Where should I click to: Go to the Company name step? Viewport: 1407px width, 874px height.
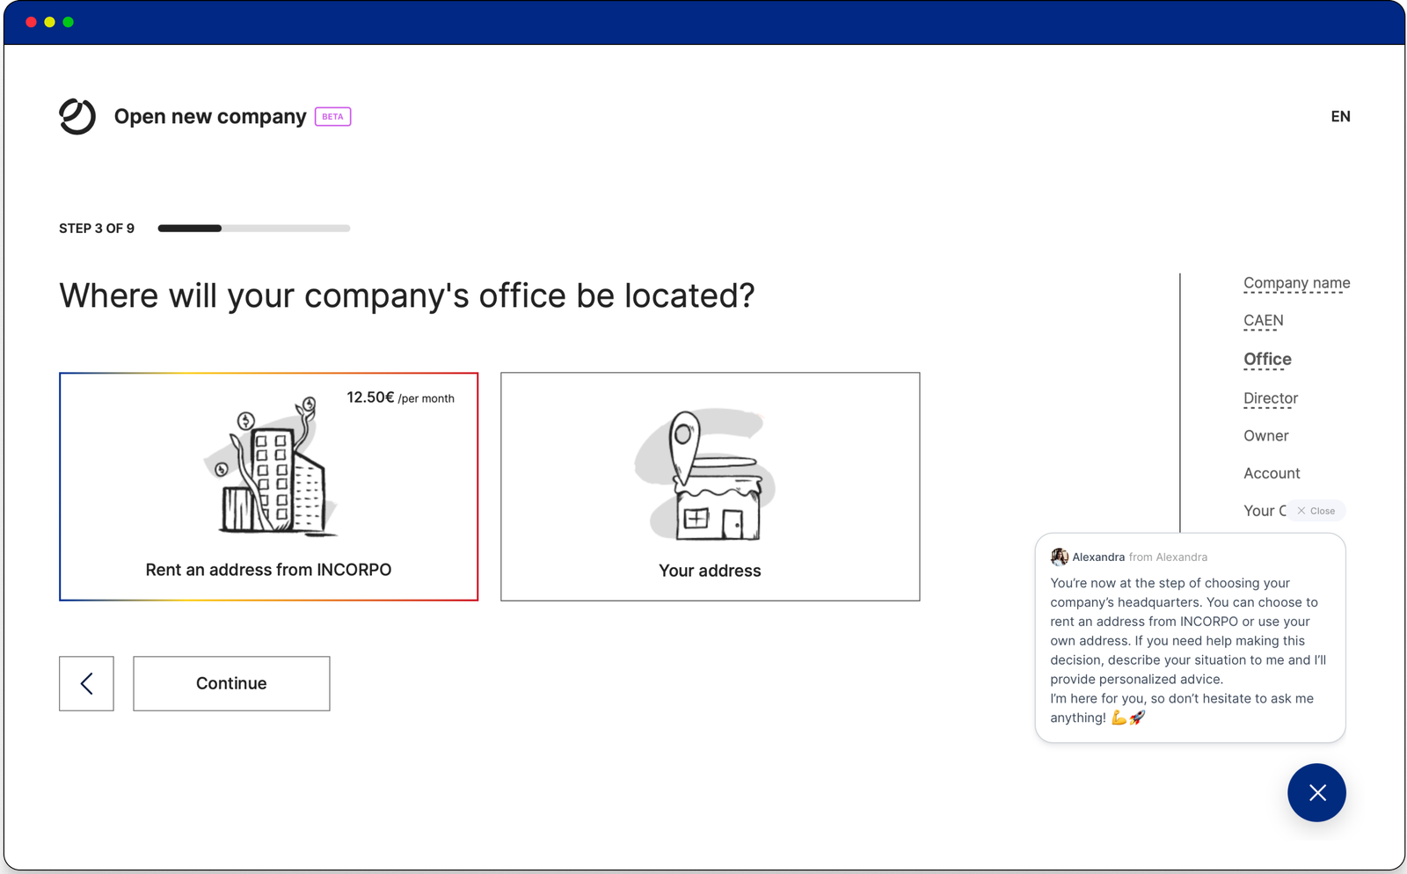[x=1296, y=283]
